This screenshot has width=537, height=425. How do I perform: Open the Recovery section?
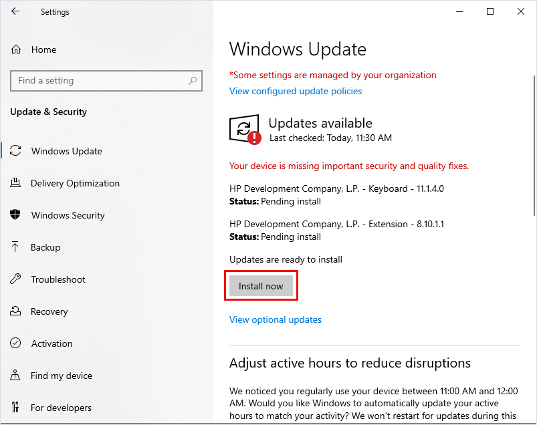(x=49, y=312)
